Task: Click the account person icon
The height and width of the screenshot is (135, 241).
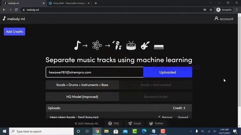Action: tap(216, 18)
